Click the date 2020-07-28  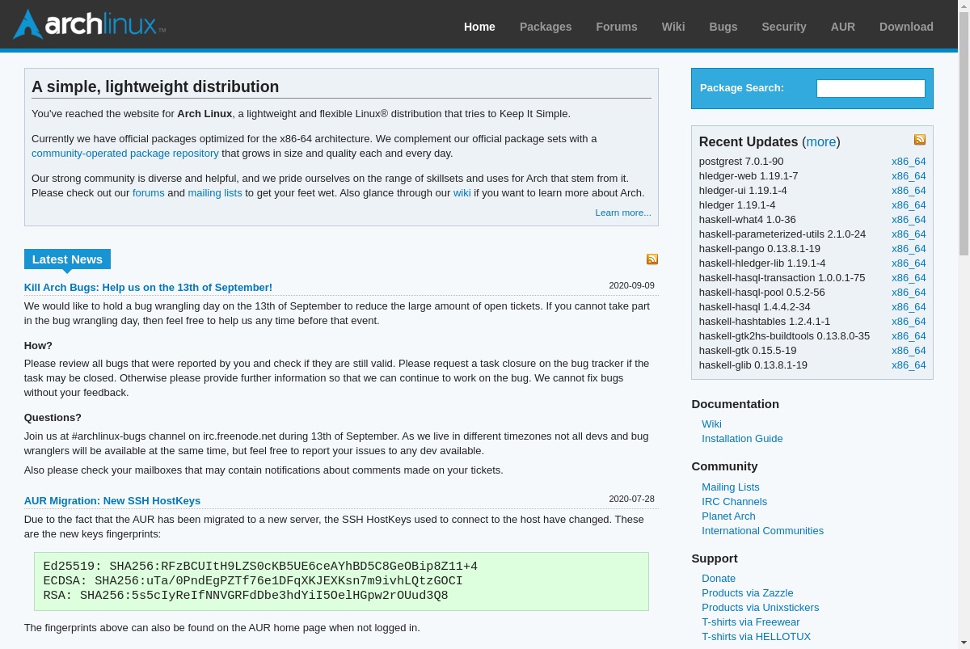click(631, 499)
